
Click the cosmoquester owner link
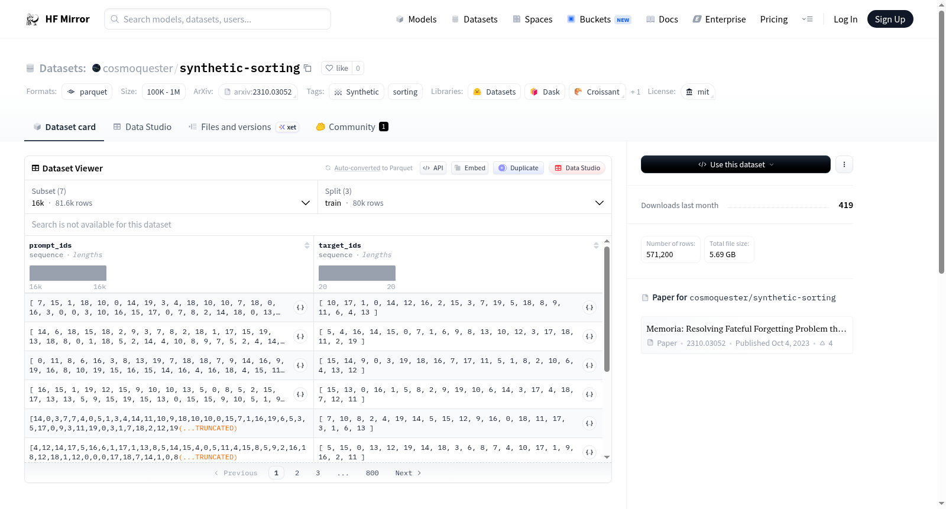[x=138, y=69]
